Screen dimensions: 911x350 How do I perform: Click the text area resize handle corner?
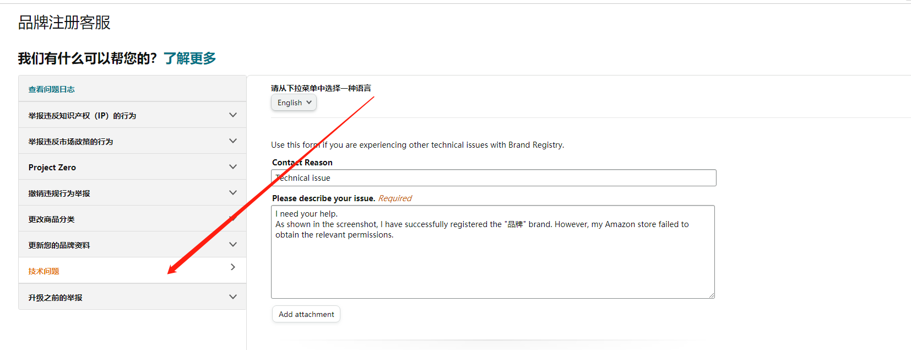coord(712,295)
